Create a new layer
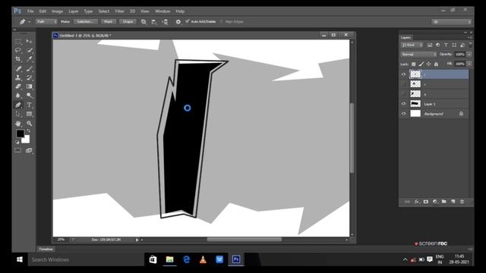486x273 pixels. pos(453,202)
